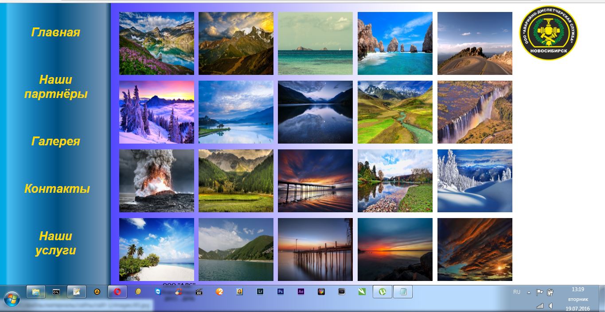Open the mountain lake with purple flowers photo
The height and width of the screenshot is (312, 605).
click(156, 43)
